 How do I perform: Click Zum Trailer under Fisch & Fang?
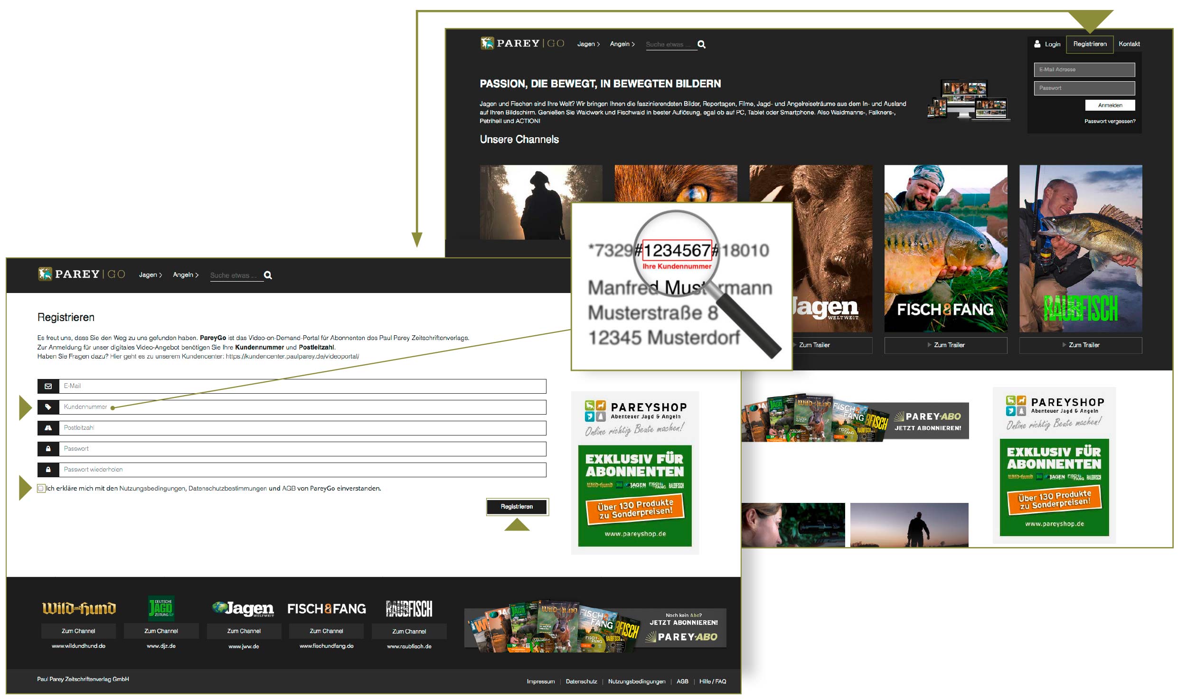coord(945,345)
